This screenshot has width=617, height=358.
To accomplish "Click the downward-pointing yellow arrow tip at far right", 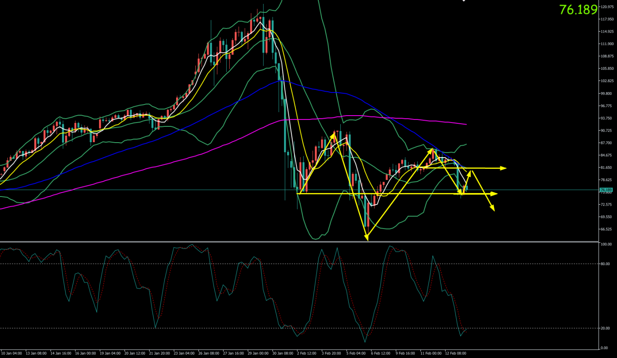I will 494,210.
